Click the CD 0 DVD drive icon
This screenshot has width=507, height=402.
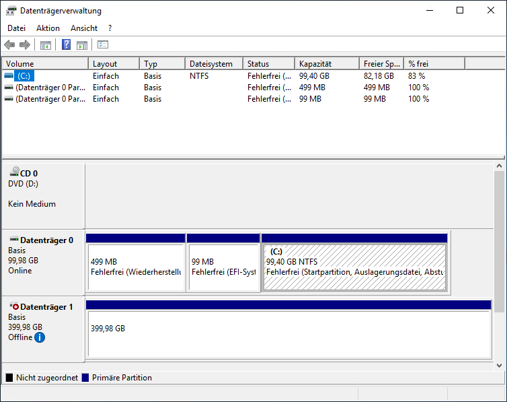(14, 173)
